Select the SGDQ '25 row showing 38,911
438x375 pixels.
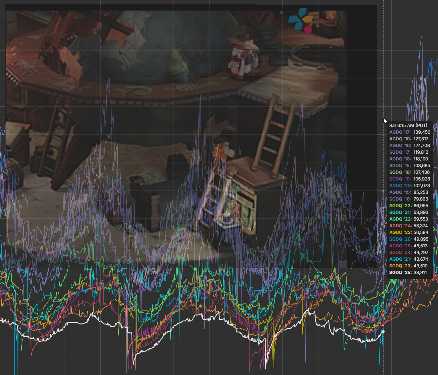click(x=409, y=272)
